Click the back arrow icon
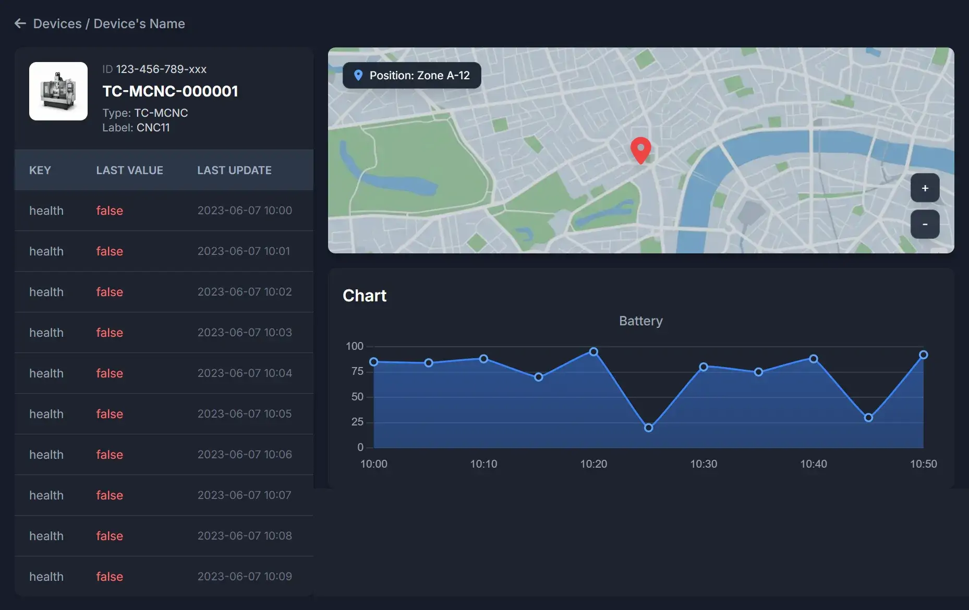 pyautogui.click(x=20, y=23)
